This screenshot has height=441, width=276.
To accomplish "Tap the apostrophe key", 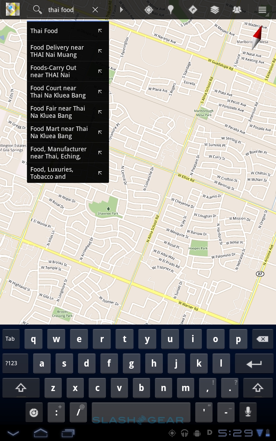I will click(x=204, y=412).
